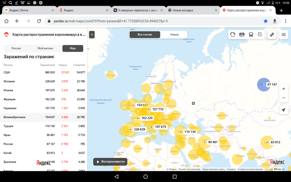Switch the map to 'Все случаи'
The height and width of the screenshot is (182, 291).
coord(145,34)
